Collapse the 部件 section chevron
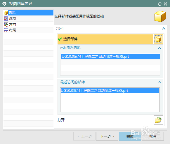Viewport: 170px width, 144px height. coord(164,29)
